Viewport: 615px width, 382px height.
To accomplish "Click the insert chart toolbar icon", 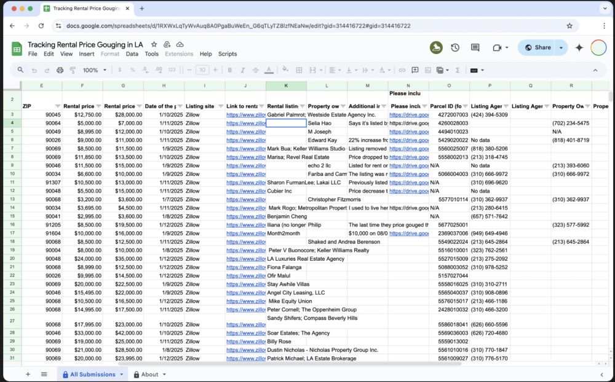I will (x=427, y=70).
